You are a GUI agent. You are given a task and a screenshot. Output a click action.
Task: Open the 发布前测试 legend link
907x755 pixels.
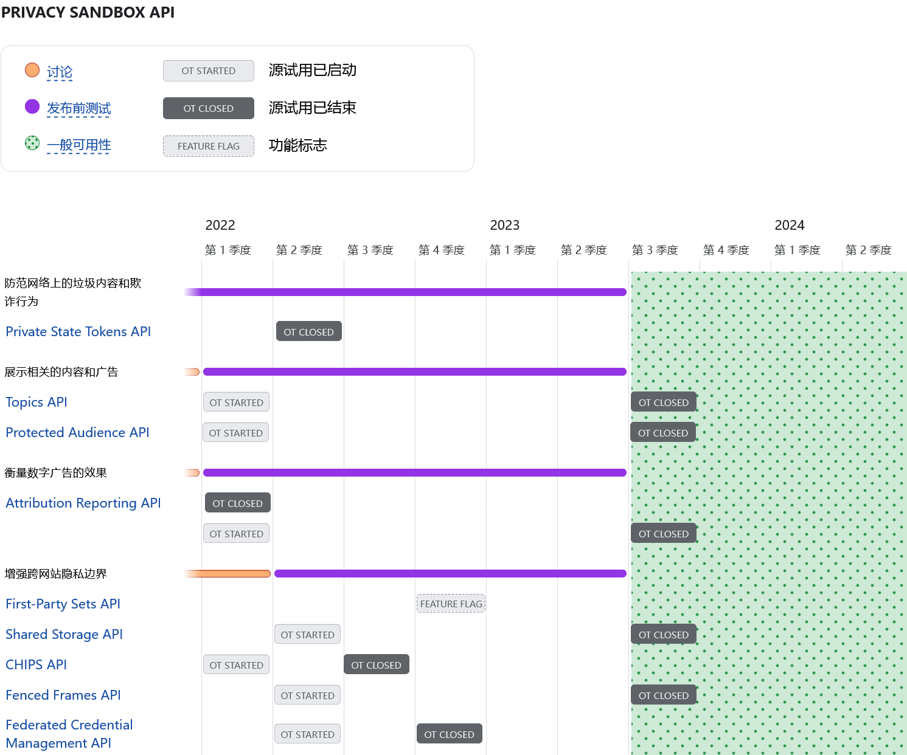point(79,109)
